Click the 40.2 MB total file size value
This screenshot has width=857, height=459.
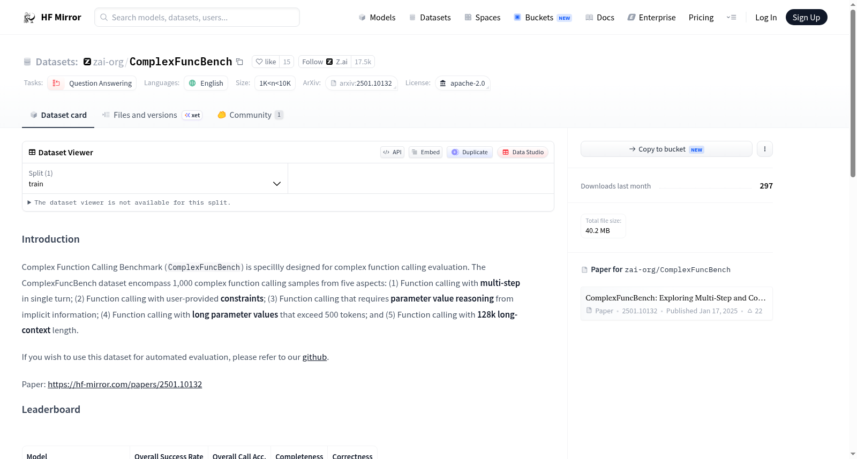click(x=598, y=231)
